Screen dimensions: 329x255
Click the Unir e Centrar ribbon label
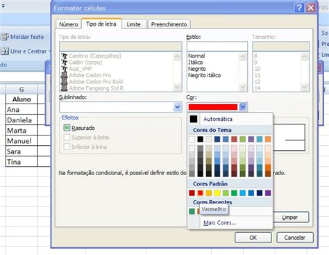(x=28, y=51)
